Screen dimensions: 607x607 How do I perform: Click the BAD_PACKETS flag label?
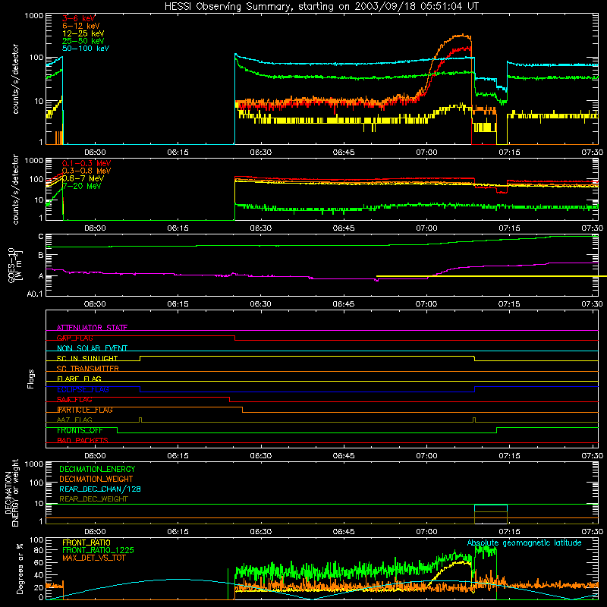click(83, 440)
